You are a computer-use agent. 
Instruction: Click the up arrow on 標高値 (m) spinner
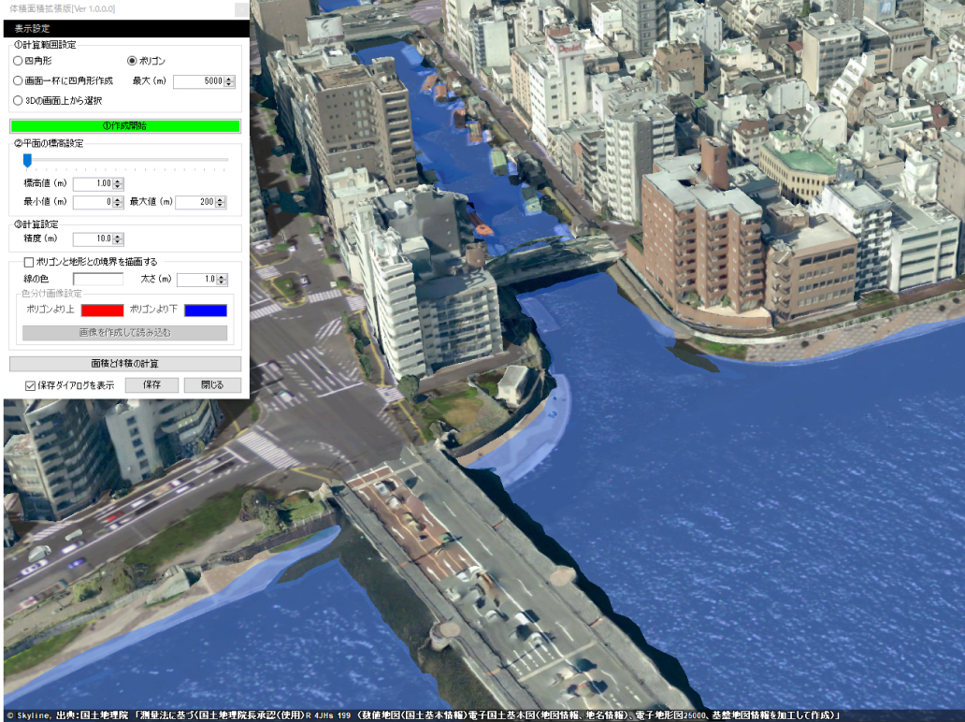click(x=117, y=180)
